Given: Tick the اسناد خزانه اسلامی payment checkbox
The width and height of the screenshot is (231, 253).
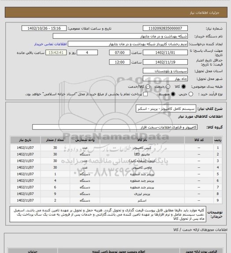Looking at the screenshot, I should [x=145, y=94].
